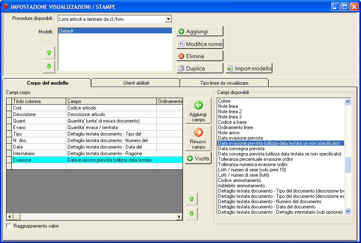This screenshot has height=243, width=361.
Task: Move field down using green arrow below Vuota
Action: tap(192, 214)
